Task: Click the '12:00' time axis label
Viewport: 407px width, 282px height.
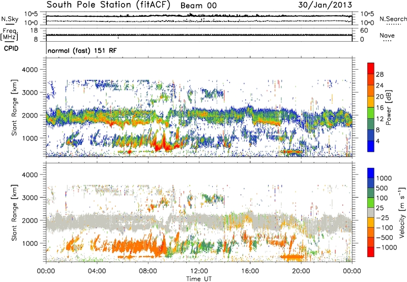Action: point(199,271)
